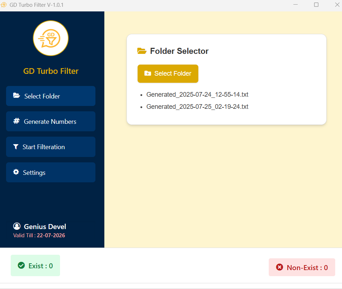342x289 pixels.
Task: Select file Generated_2025-07-24_12-55-14.txt
Action: click(197, 95)
